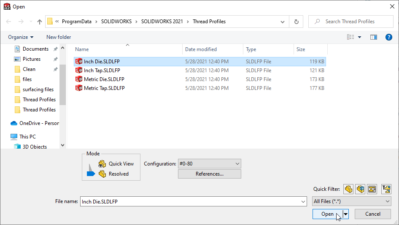
Task: Open the Open button's dropdown arrow
Action: (345, 214)
